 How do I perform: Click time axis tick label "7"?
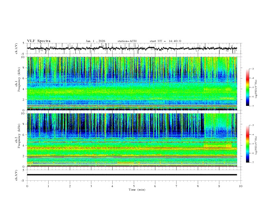(177, 186)
